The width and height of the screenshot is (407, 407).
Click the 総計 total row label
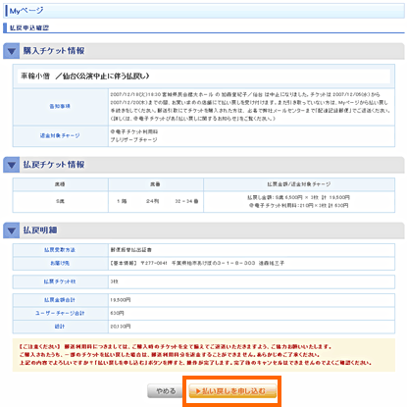click(60, 327)
